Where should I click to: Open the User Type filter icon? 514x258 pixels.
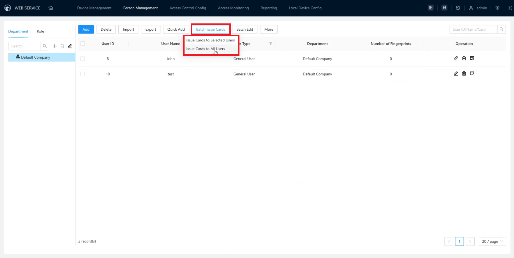pos(271,44)
